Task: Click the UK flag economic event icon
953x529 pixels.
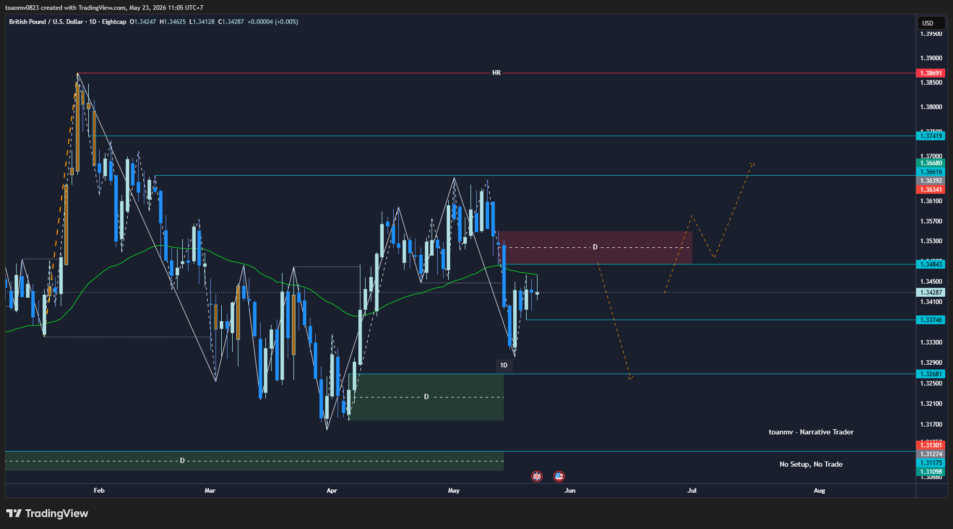Action: [x=537, y=476]
